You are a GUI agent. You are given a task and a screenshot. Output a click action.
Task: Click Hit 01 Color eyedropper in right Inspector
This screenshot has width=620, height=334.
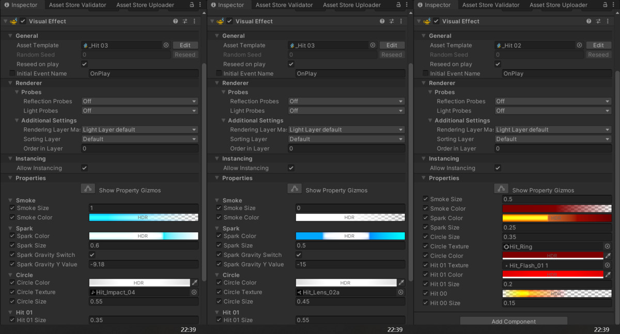pos(608,275)
